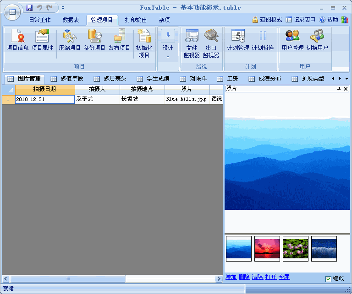
Task: Click the 照片 column header in grid
Action: [x=187, y=89]
